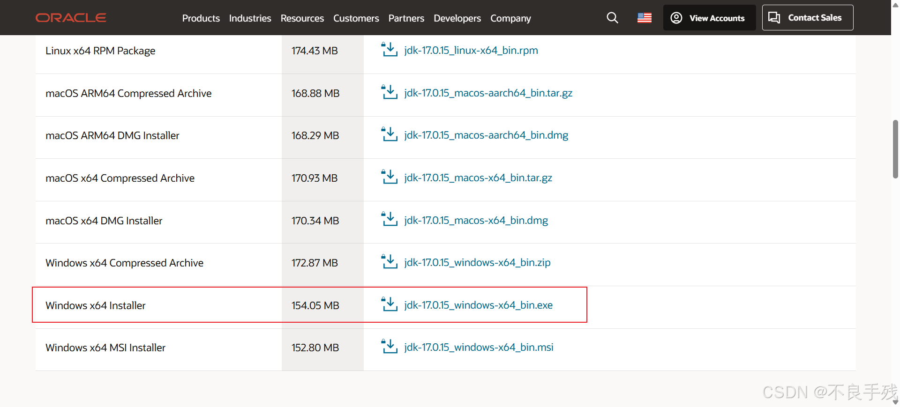Click the View Accounts button
900x407 pixels.
(709, 18)
